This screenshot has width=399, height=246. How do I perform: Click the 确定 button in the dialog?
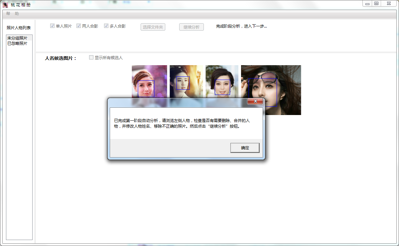coord(245,148)
